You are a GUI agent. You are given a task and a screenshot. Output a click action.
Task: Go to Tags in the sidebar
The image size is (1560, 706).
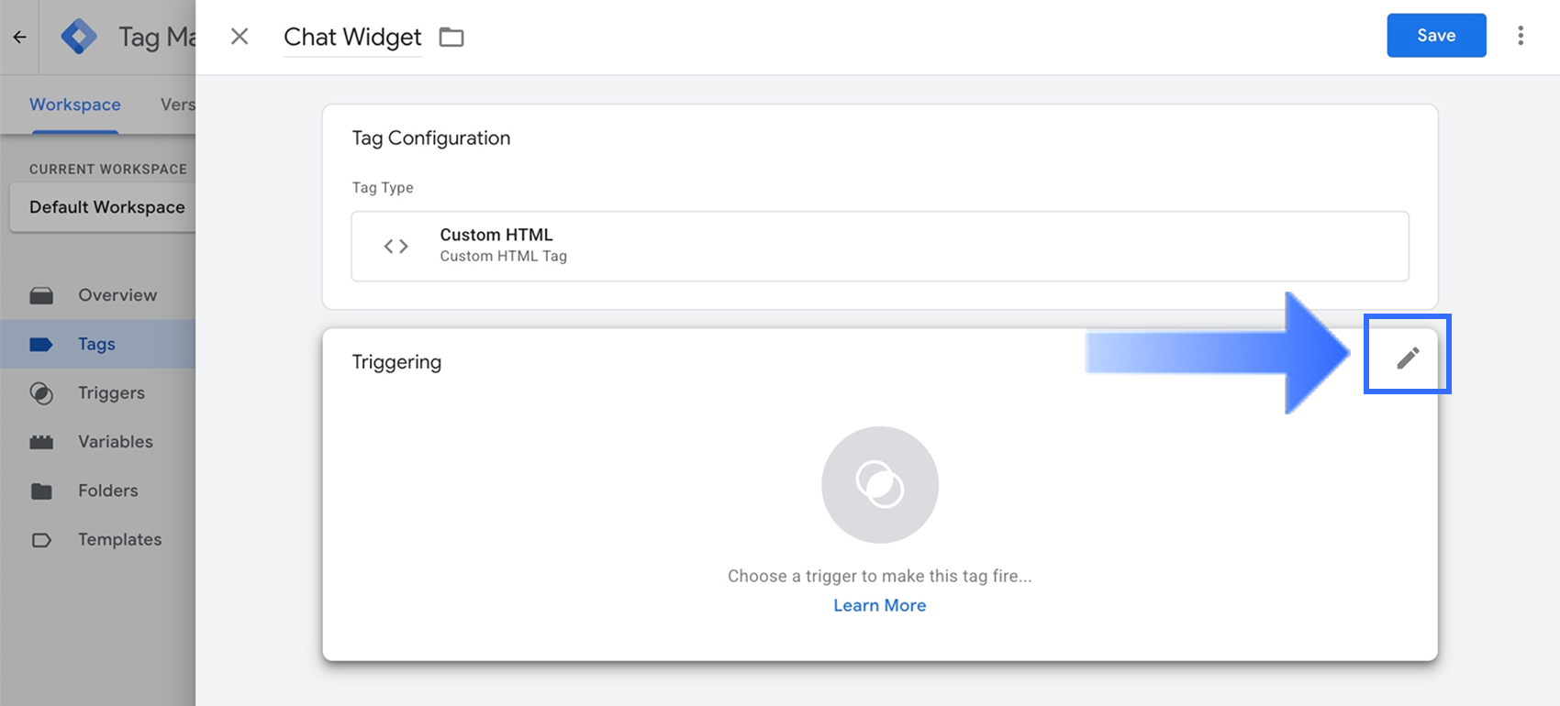coord(96,344)
